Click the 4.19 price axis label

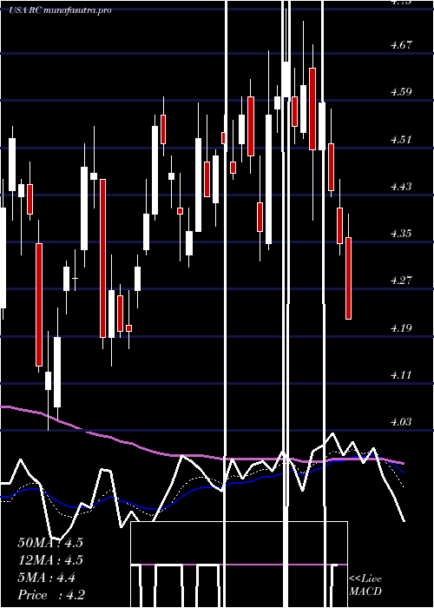(x=401, y=328)
